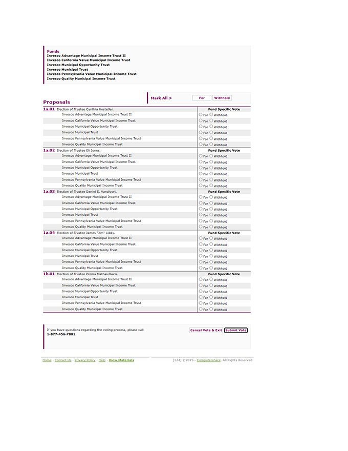Select Withhold on 1a.04 Invesco California Value Municipal Income Trust
Viewport: 348px width, 451px height.
click(x=211, y=244)
